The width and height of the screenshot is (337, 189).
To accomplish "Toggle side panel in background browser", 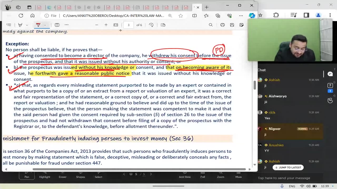I will [306, 15].
